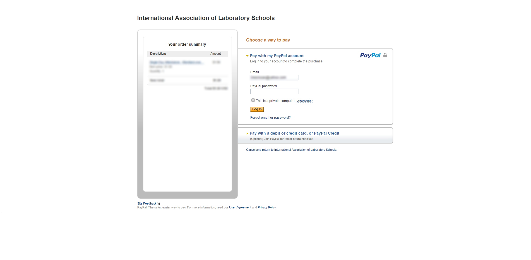Click the Log In button
This screenshot has height=260, width=531.
point(256,109)
